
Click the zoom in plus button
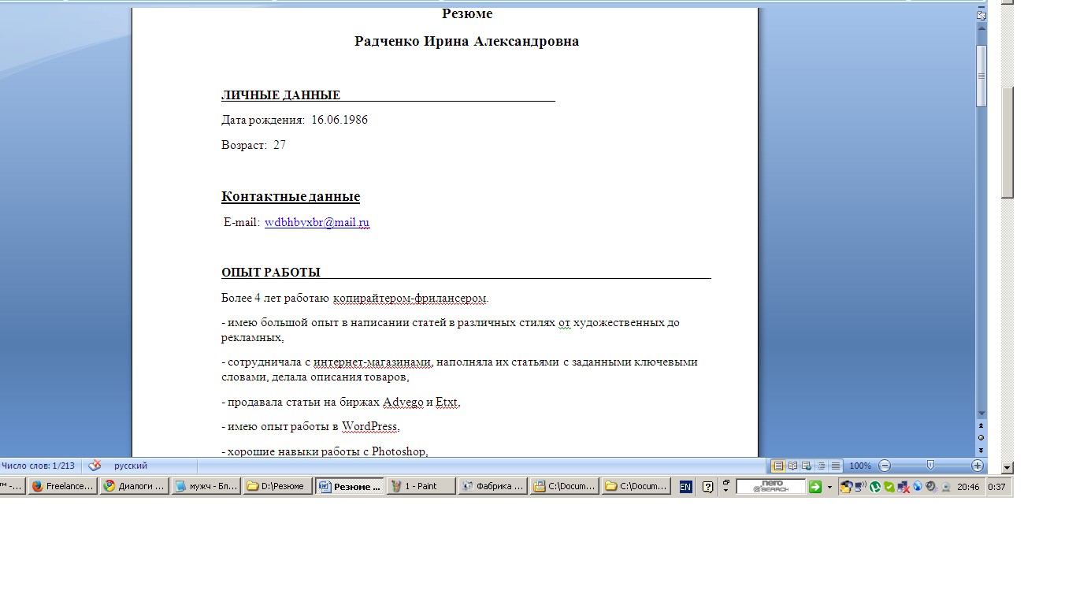pos(978,466)
